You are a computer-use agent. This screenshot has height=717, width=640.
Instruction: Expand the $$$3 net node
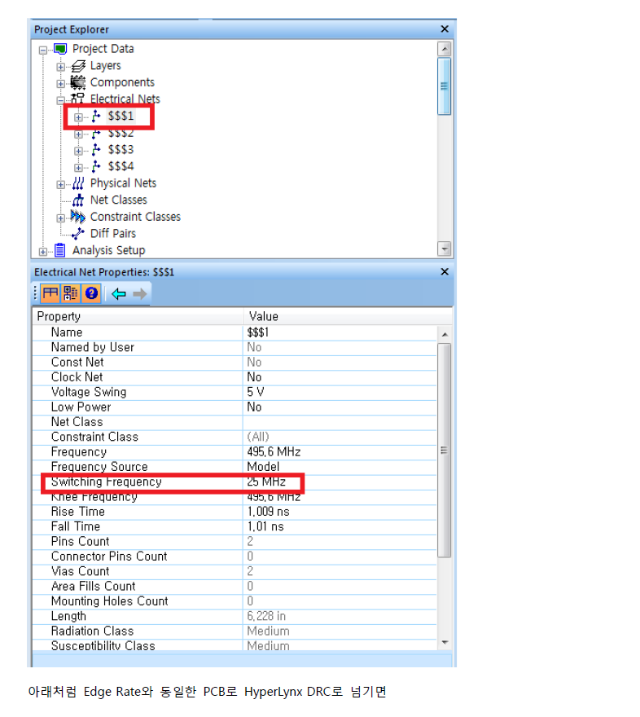click(78, 151)
